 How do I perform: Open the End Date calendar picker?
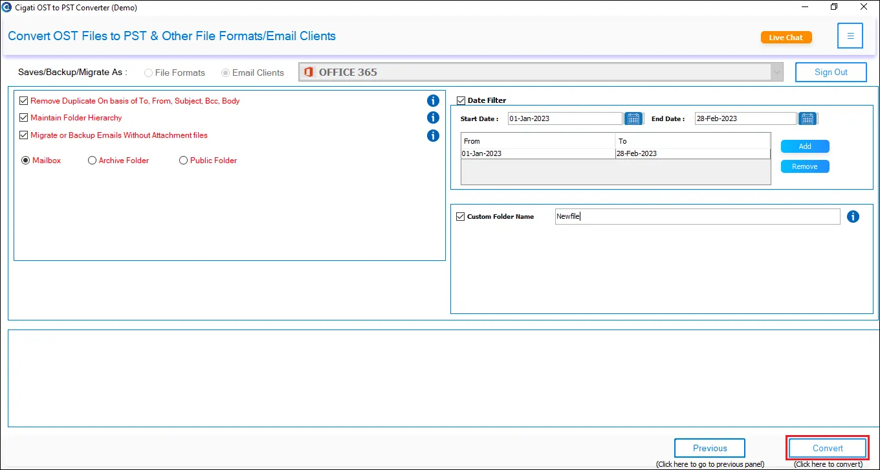[x=808, y=118]
